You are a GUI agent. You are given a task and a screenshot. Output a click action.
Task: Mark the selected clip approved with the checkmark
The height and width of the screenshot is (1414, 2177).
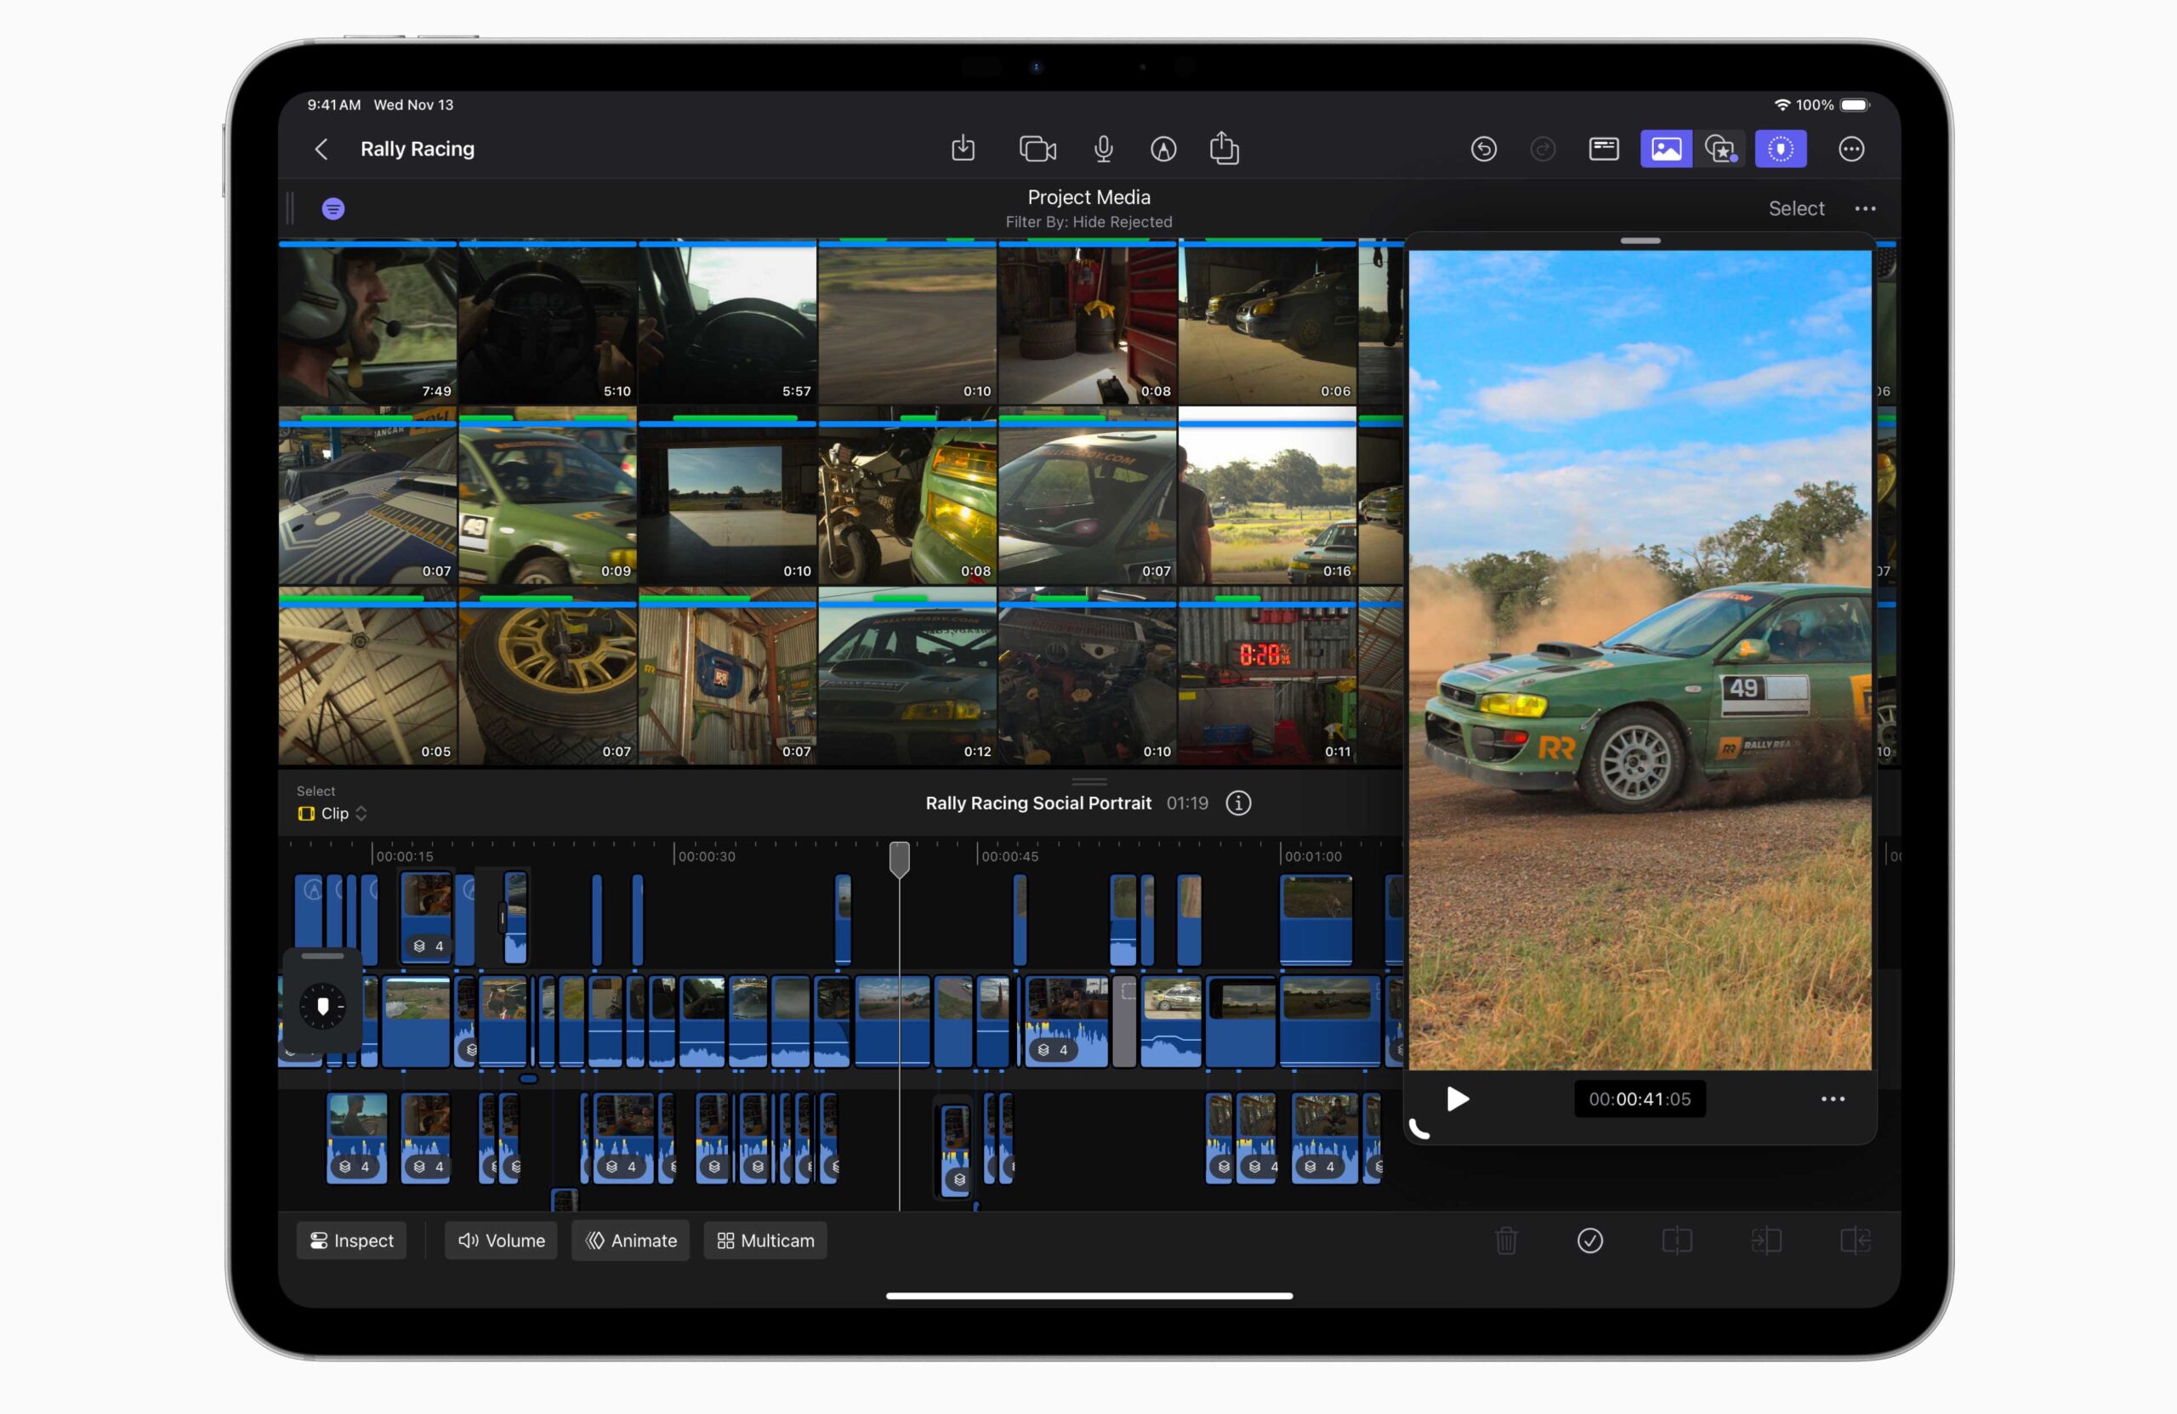(1589, 1241)
